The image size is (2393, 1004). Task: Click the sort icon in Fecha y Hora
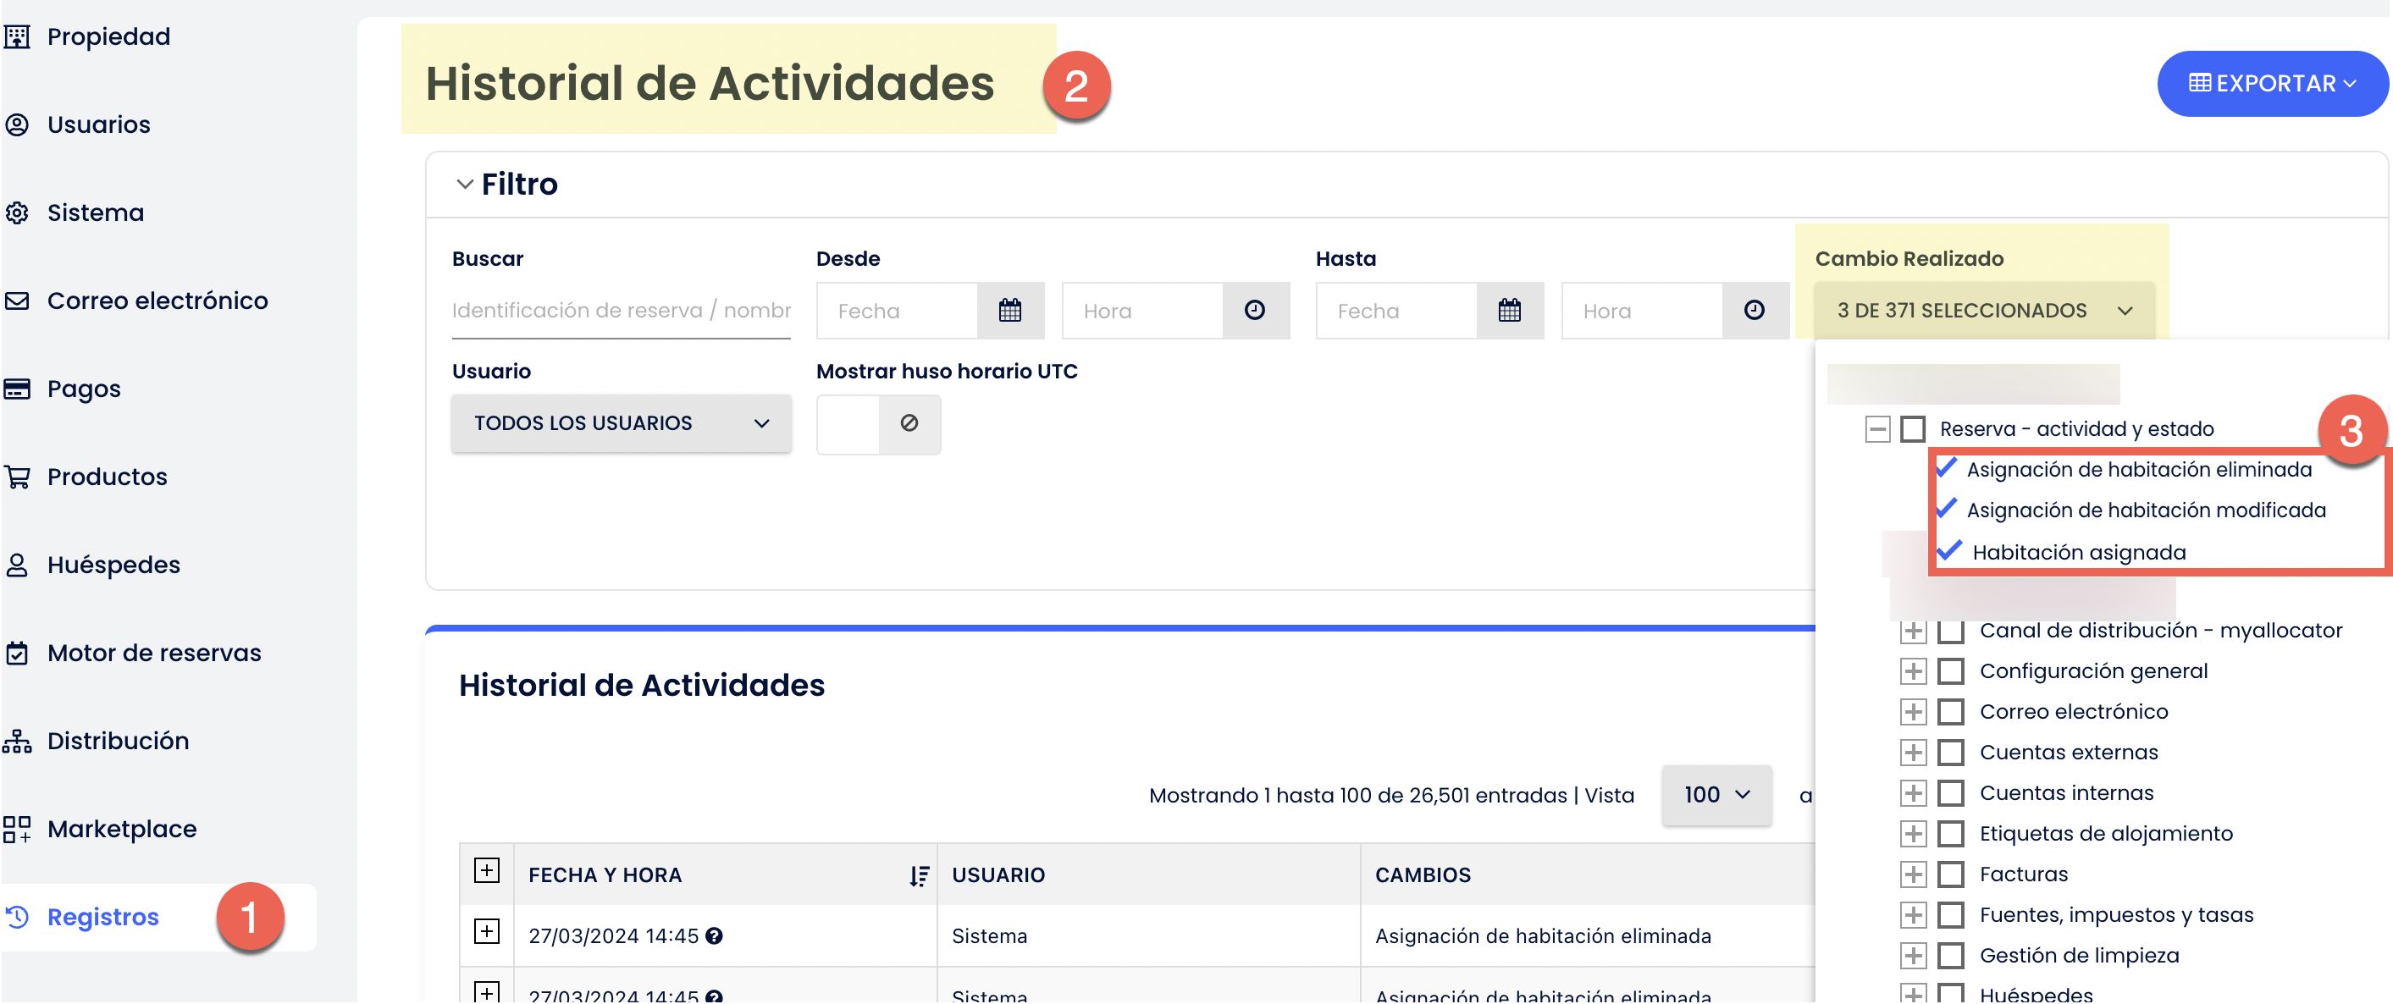point(919,876)
